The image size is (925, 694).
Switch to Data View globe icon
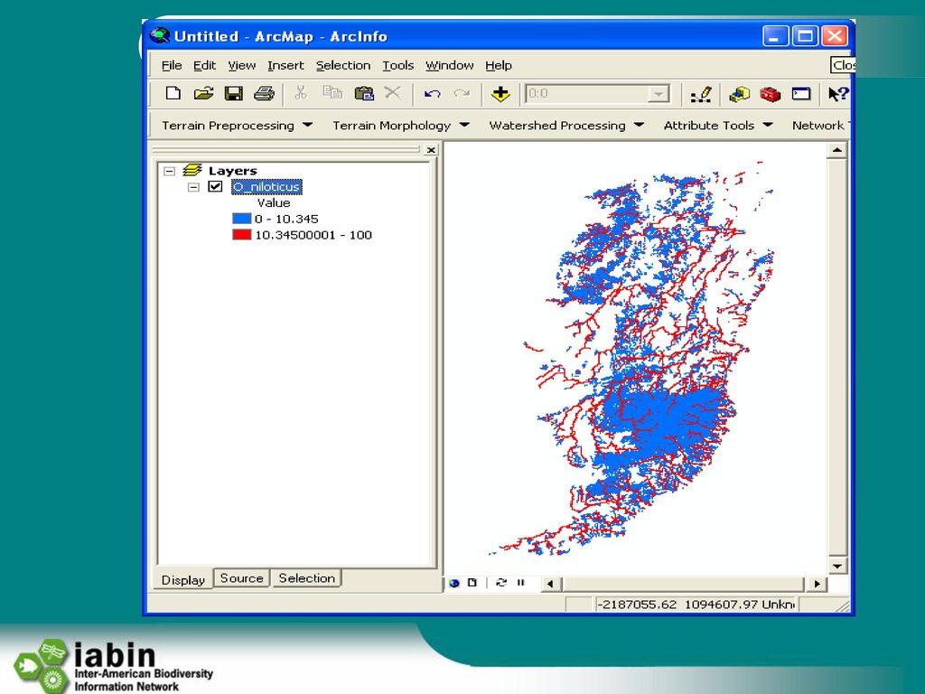pyautogui.click(x=454, y=583)
